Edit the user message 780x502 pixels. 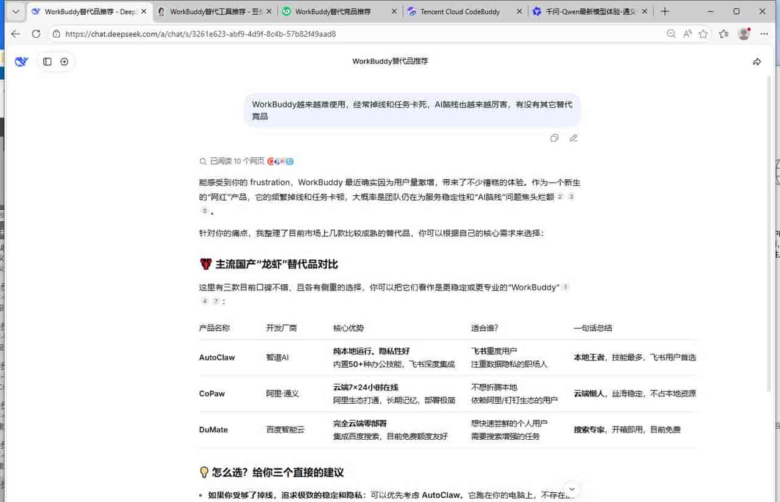click(573, 138)
